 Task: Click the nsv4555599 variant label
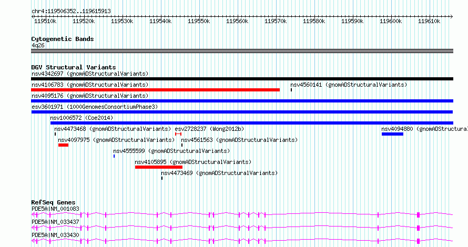pyautogui.click(x=171, y=151)
